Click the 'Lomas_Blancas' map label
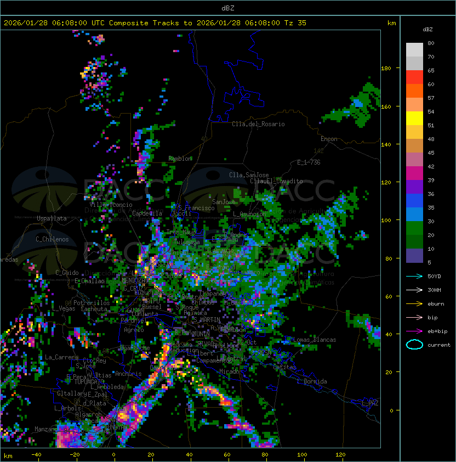The height and width of the screenshot is (462, 456). (315, 340)
